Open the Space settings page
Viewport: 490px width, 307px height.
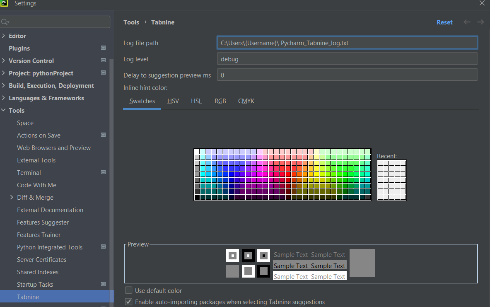pos(25,123)
